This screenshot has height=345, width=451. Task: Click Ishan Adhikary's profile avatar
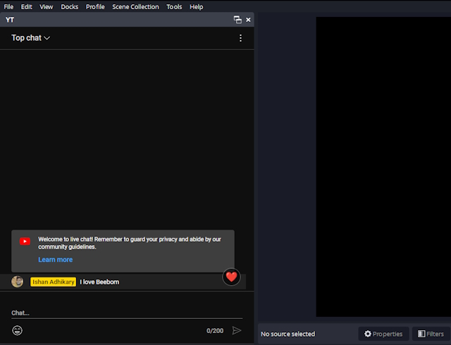point(18,282)
